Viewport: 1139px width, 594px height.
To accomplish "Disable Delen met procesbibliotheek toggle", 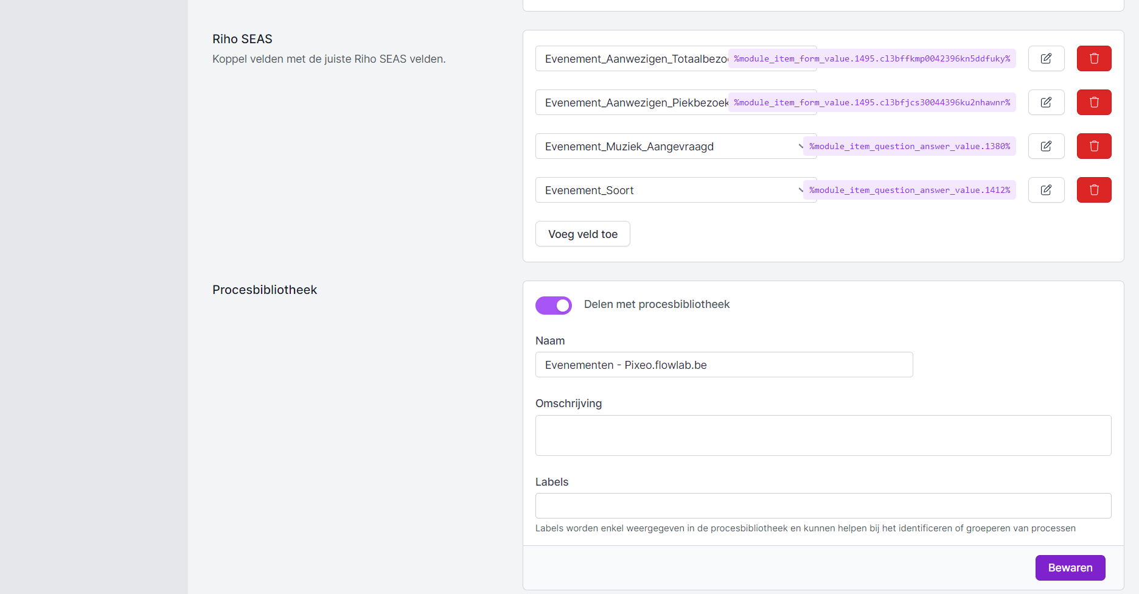I will click(553, 305).
